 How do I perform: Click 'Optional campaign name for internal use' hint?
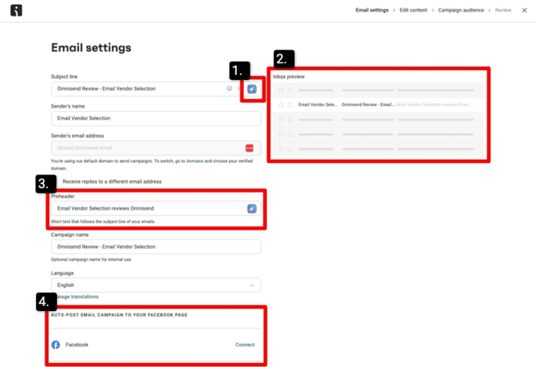(x=91, y=259)
